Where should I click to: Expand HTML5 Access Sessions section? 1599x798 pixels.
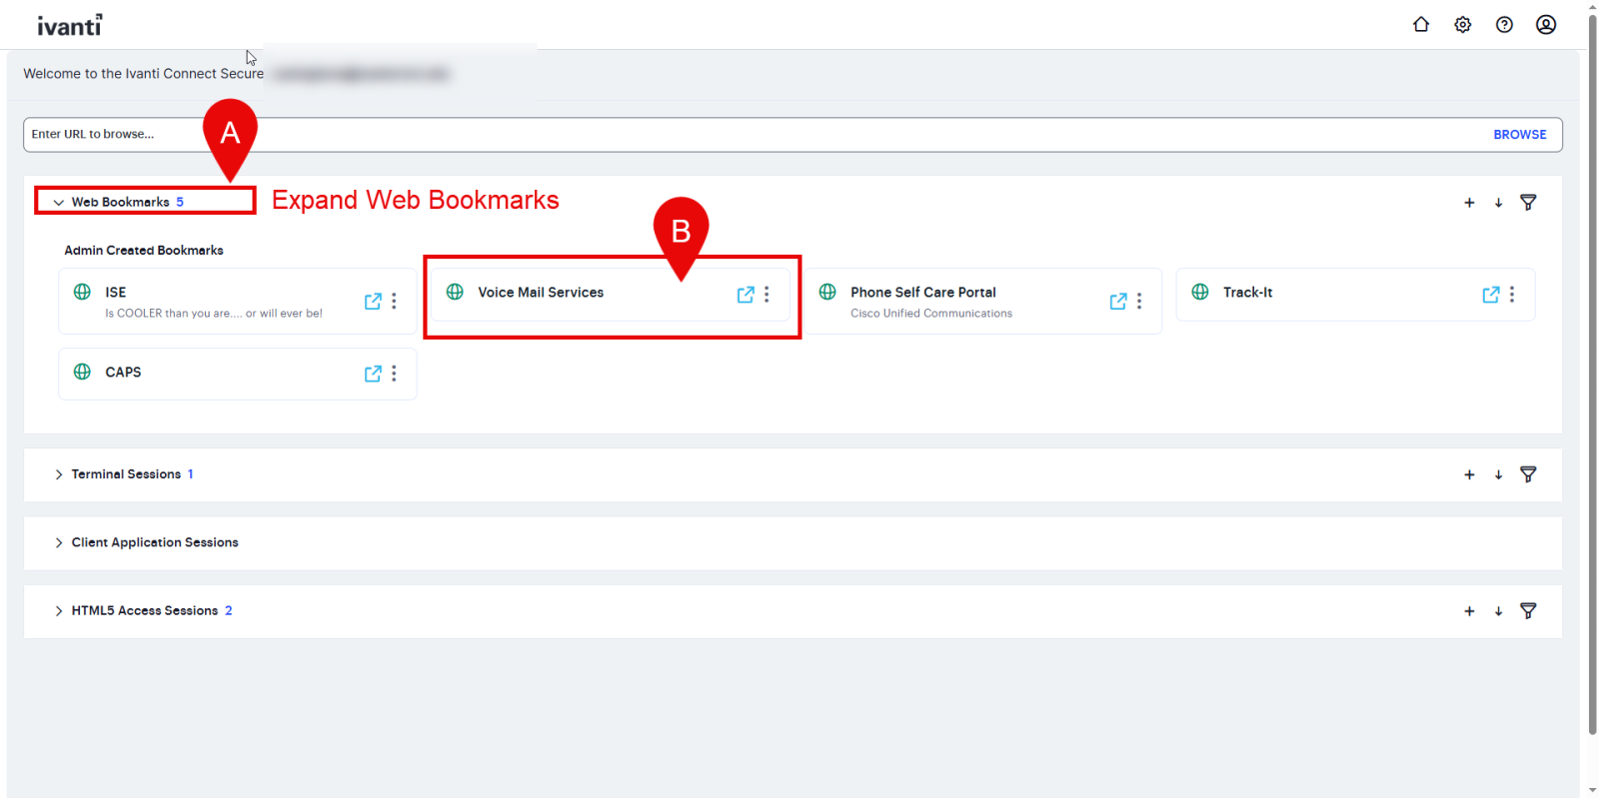(x=59, y=611)
